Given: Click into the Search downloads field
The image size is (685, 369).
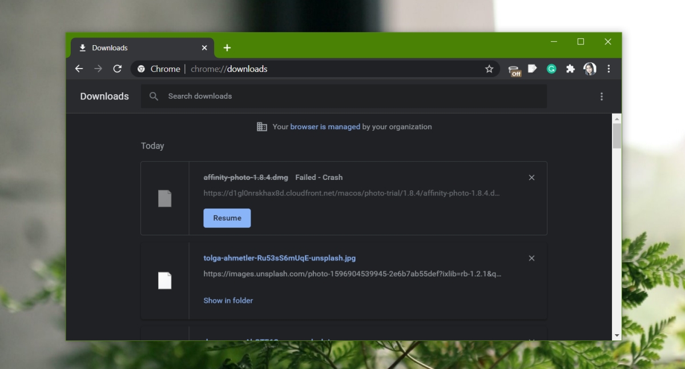Looking at the screenshot, I should pyautogui.click(x=344, y=96).
